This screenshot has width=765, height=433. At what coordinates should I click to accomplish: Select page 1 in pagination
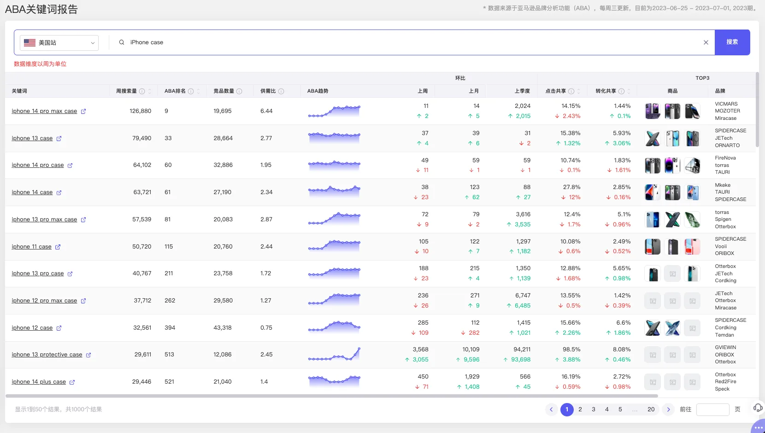pos(567,409)
